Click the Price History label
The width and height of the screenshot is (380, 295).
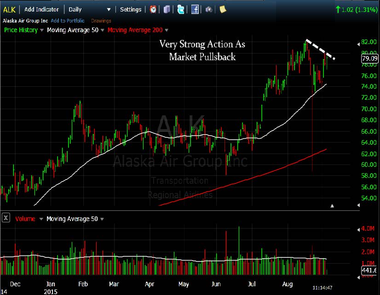[x=21, y=30]
